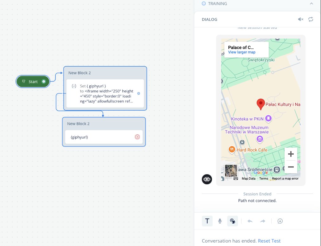Click the DIALOG panel header label
Image resolution: width=321 pixels, height=246 pixels.
point(209,19)
